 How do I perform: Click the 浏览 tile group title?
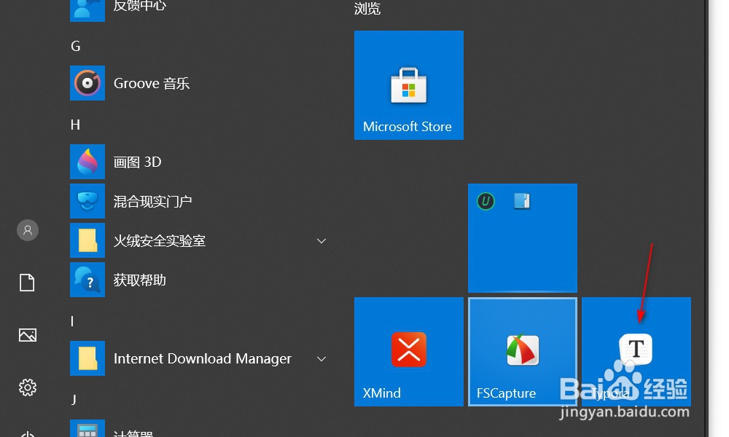tap(367, 8)
